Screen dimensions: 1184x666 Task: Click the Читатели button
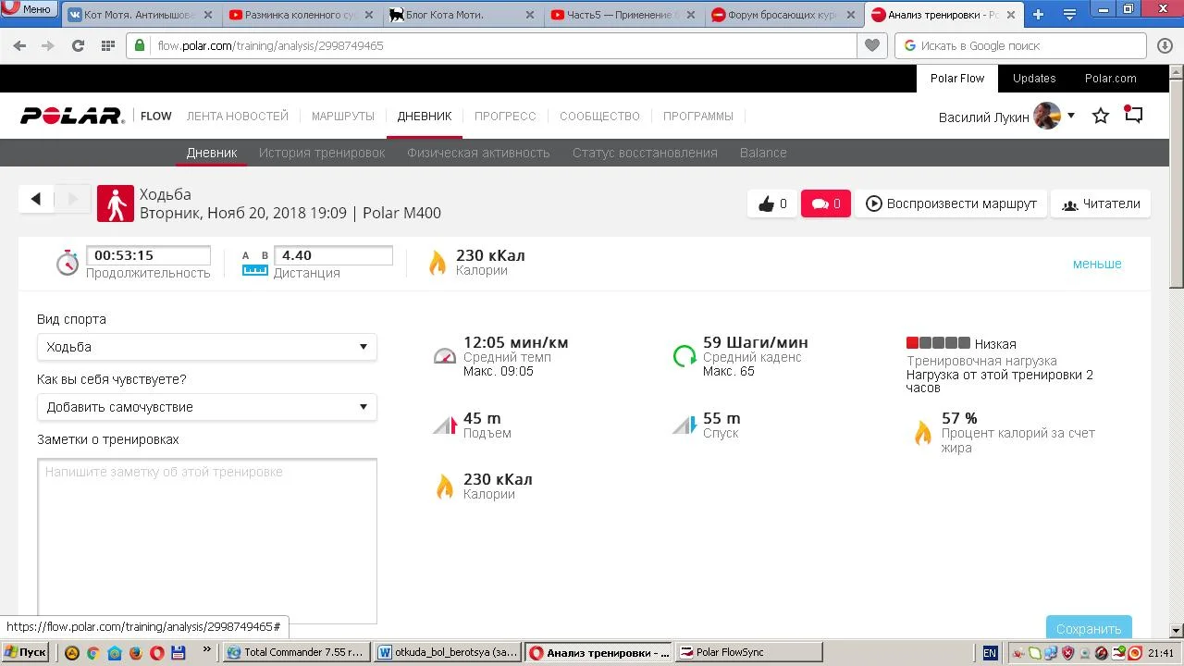1101,204
